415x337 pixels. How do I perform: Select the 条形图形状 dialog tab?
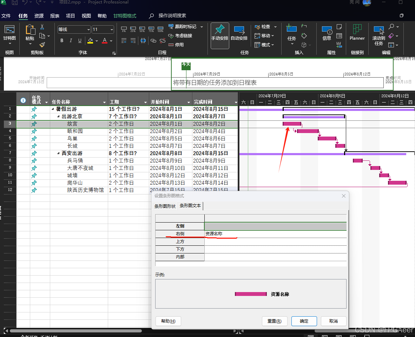(165, 206)
